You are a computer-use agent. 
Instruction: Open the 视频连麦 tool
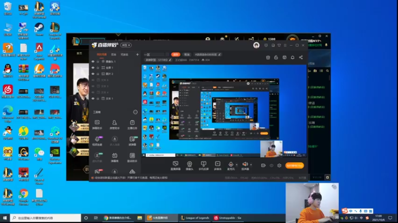point(97,141)
